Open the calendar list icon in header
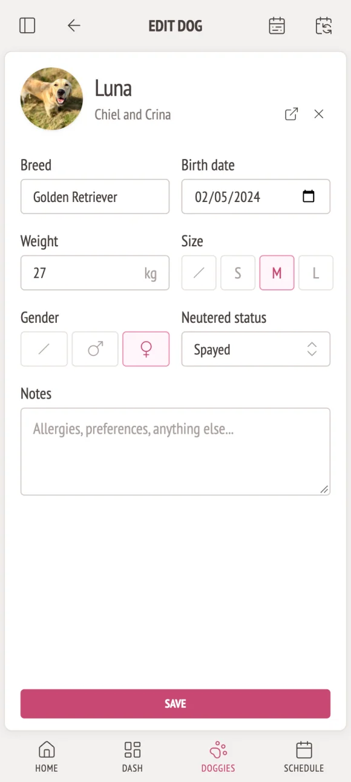This screenshot has width=351, height=782. (x=277, y=25)
